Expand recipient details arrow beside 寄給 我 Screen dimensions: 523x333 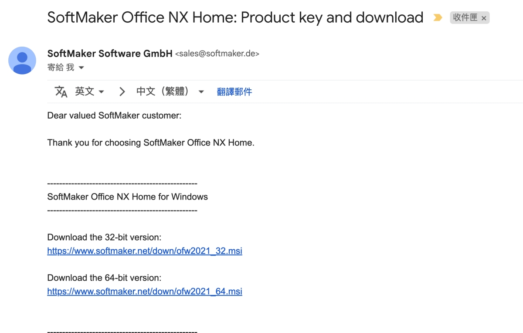pyautogui.click(x=81, y=68)
